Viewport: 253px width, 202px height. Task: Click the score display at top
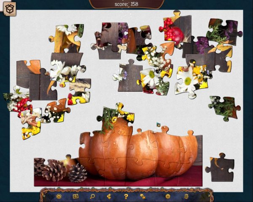(x=126, y=4)
